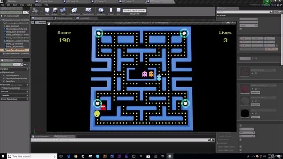Click the My Blueprint Add New button
283x159 pixels.
coord(7,64)
